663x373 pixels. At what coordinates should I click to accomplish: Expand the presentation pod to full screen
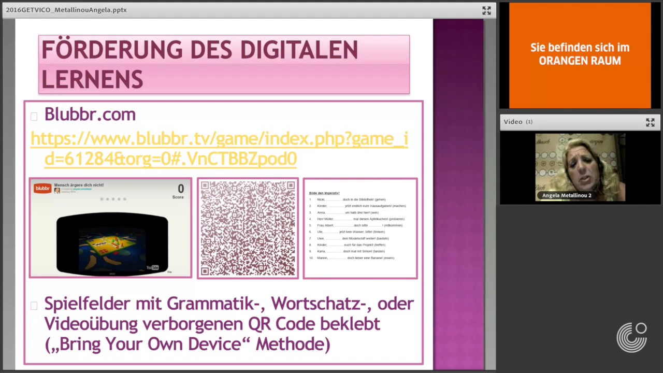click(x=486, y=10)
